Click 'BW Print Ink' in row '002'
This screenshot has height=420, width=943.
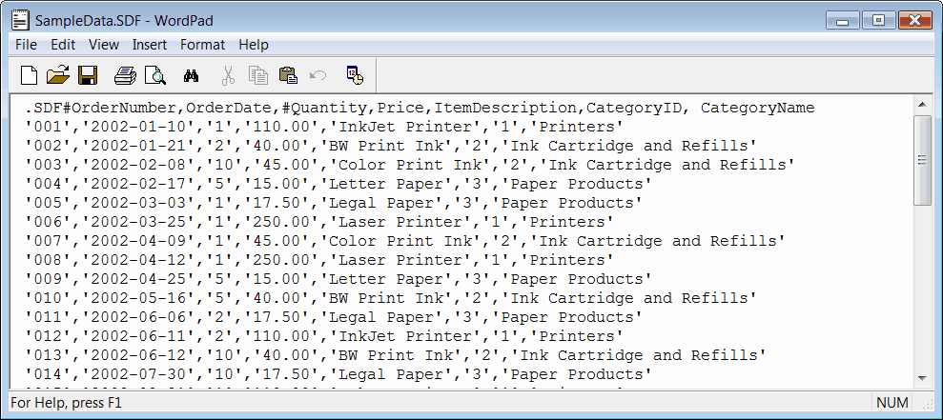[x=385, y=146]
